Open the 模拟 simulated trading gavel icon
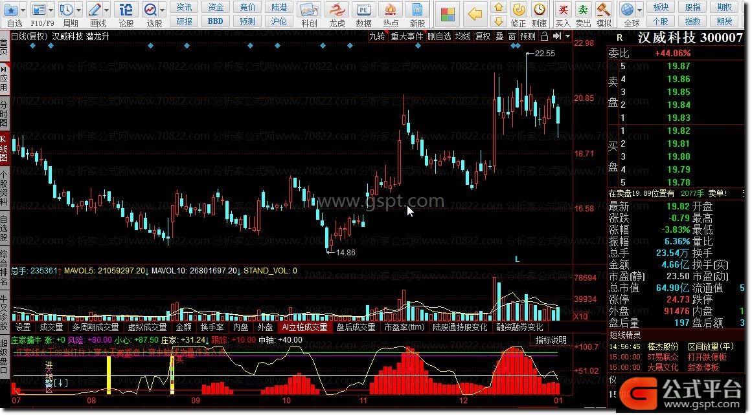This screenshot has height=415, width=752. [603, 10]
